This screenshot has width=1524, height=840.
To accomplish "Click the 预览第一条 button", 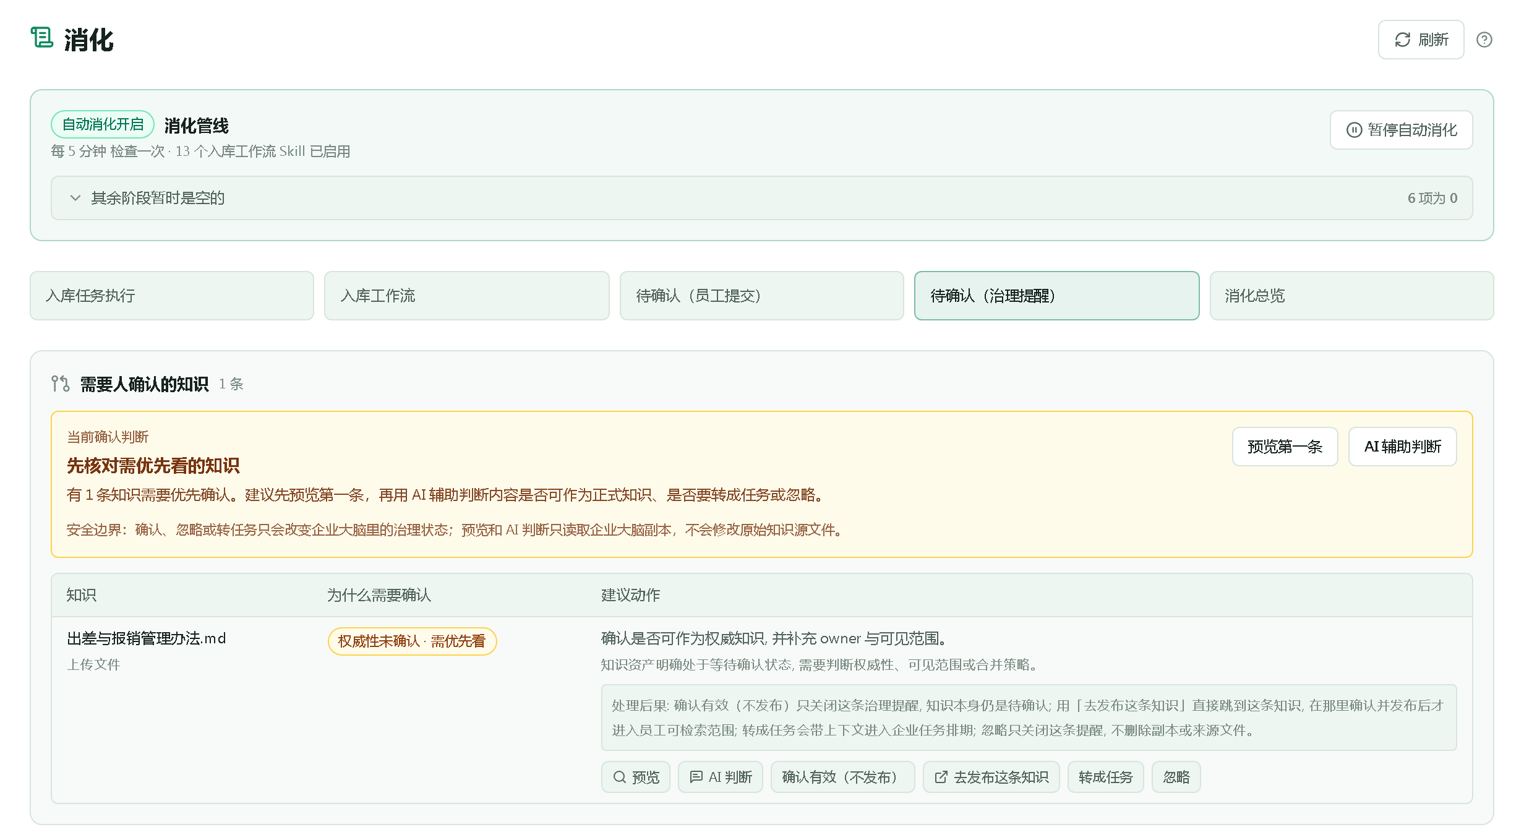I will (x=1285, y=447).
